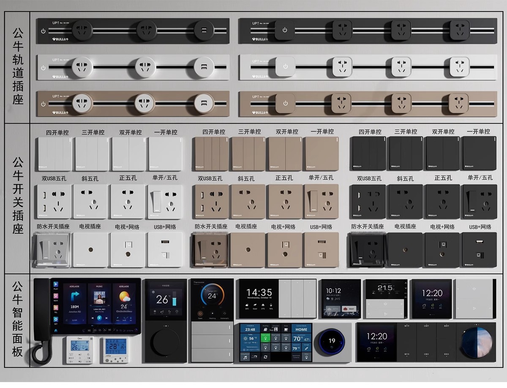Tap the circular refresh tile on the blue home panel
This screenshot has width=507, height=388.
265,357
